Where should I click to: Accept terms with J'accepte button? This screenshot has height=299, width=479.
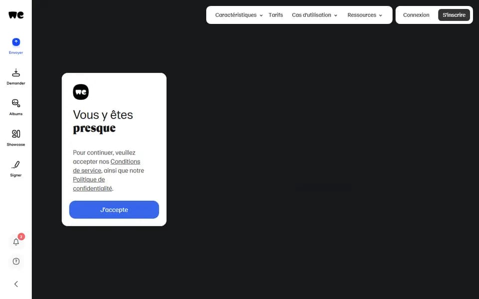114,210
